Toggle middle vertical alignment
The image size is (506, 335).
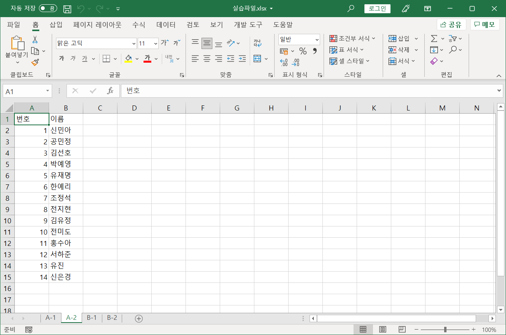click(x=207, y=43)
